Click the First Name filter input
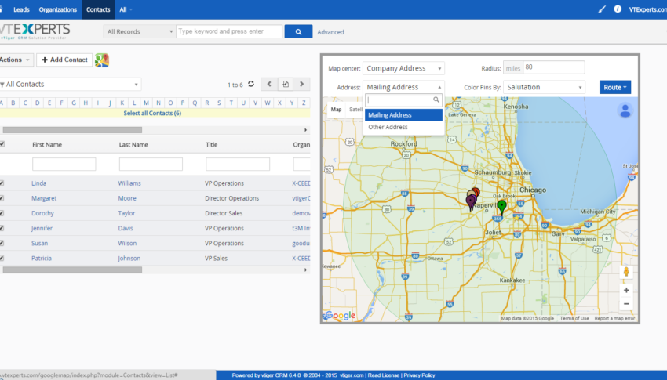The height and width of the screenshot is (380, 667). [x=64, y=164]
